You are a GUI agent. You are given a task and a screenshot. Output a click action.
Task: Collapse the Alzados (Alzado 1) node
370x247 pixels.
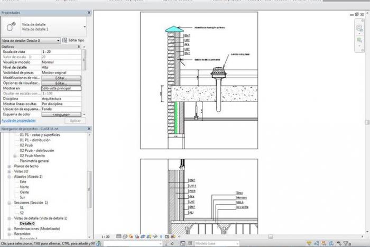pos(9,177)
